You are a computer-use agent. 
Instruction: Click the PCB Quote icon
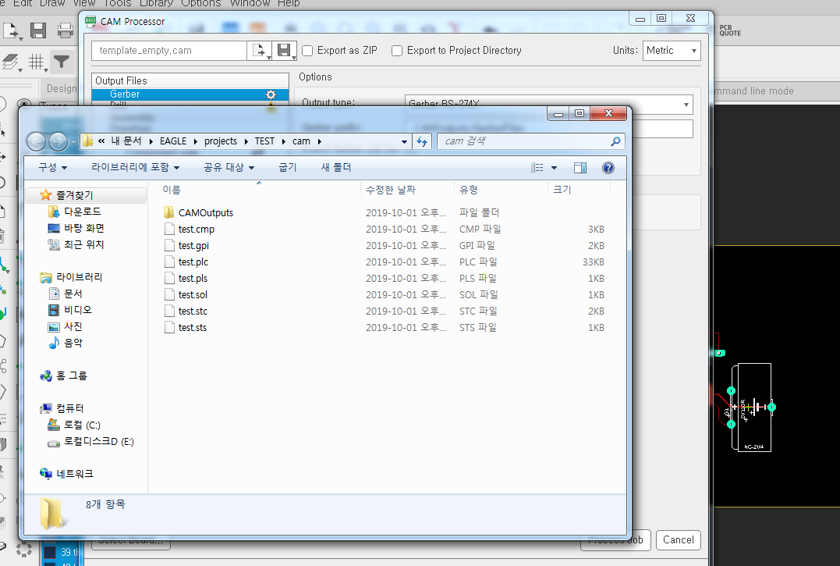730,30
